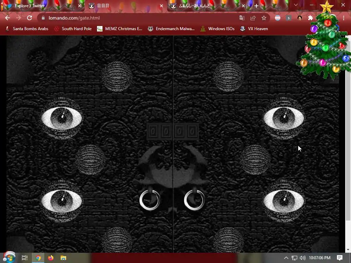Image resolution: width=351 pixels, height=263 pixels.
Task: Show hidden system tray icons
Action: [x=286, y=258]
